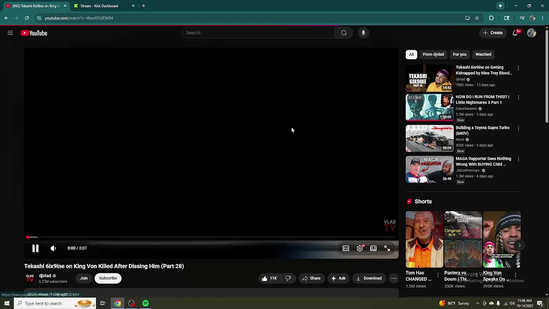This screenshot has width=549, height=309.
Task: Toggle closed captions on the player
Action: (346, 248)
